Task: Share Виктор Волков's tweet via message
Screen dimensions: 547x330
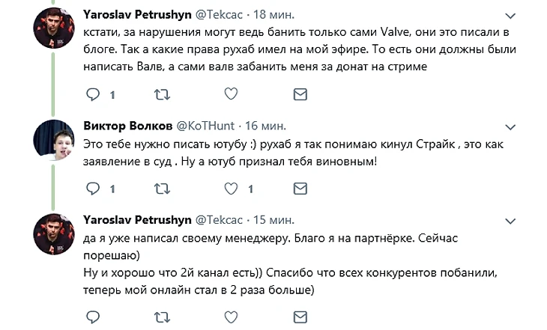Action: point(300,189)
